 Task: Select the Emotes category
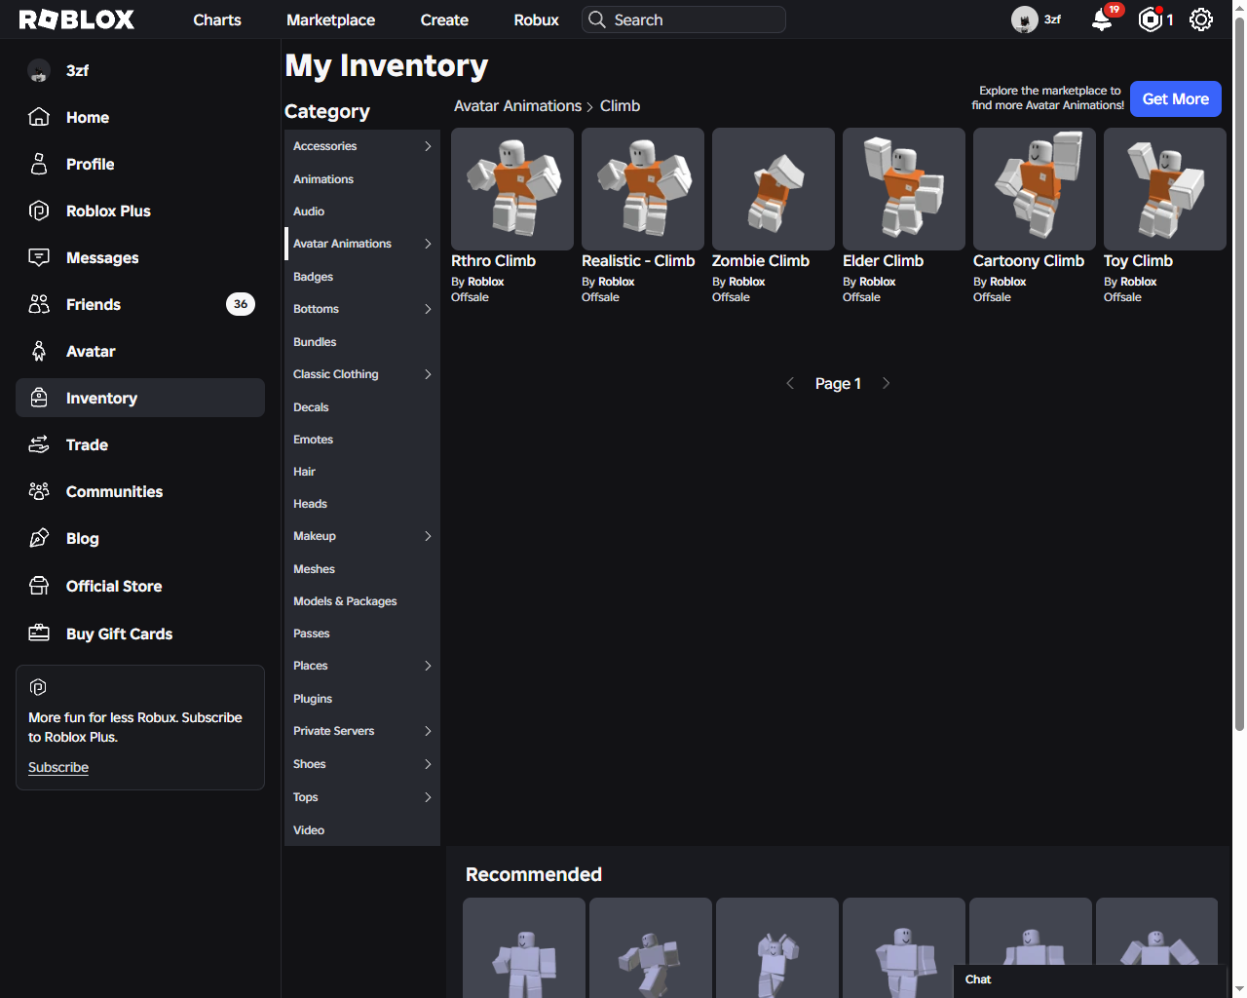[x=362, y=440]
